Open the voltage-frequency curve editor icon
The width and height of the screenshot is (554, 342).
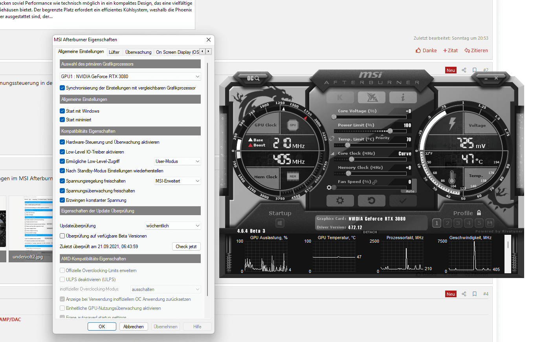(332, 154)
